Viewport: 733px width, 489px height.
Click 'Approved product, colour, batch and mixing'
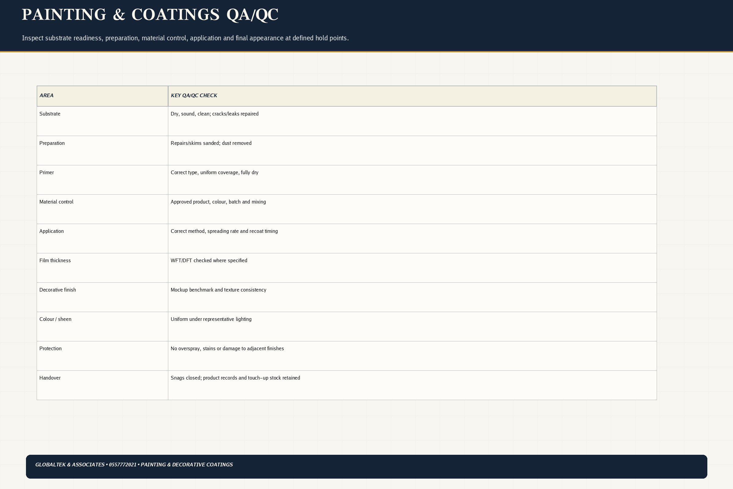tap(218, 202)
